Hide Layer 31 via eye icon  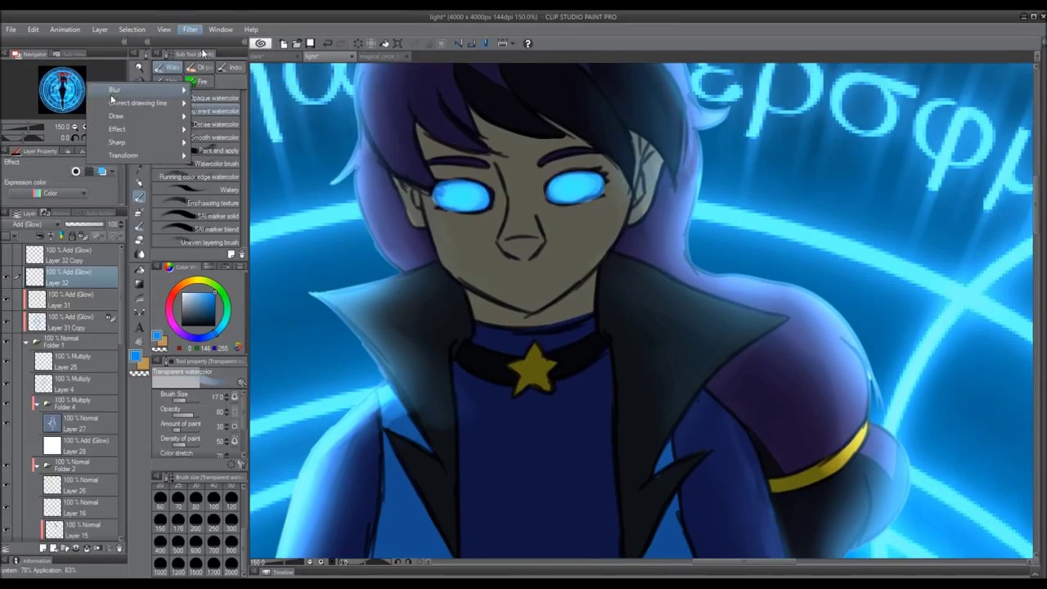tap(7, 299)
